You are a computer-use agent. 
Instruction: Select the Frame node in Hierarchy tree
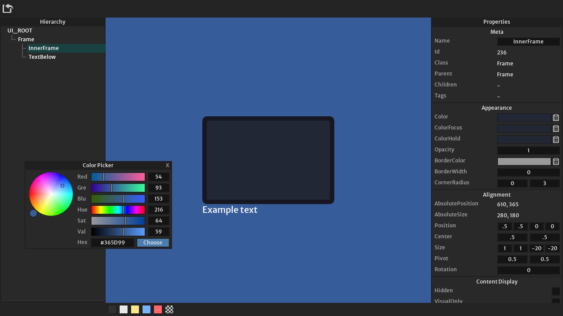26,39
